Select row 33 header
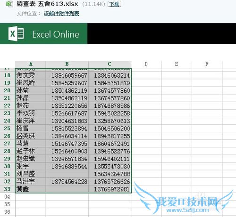This screenshot has width=236, height=217. tap(8, 189)
